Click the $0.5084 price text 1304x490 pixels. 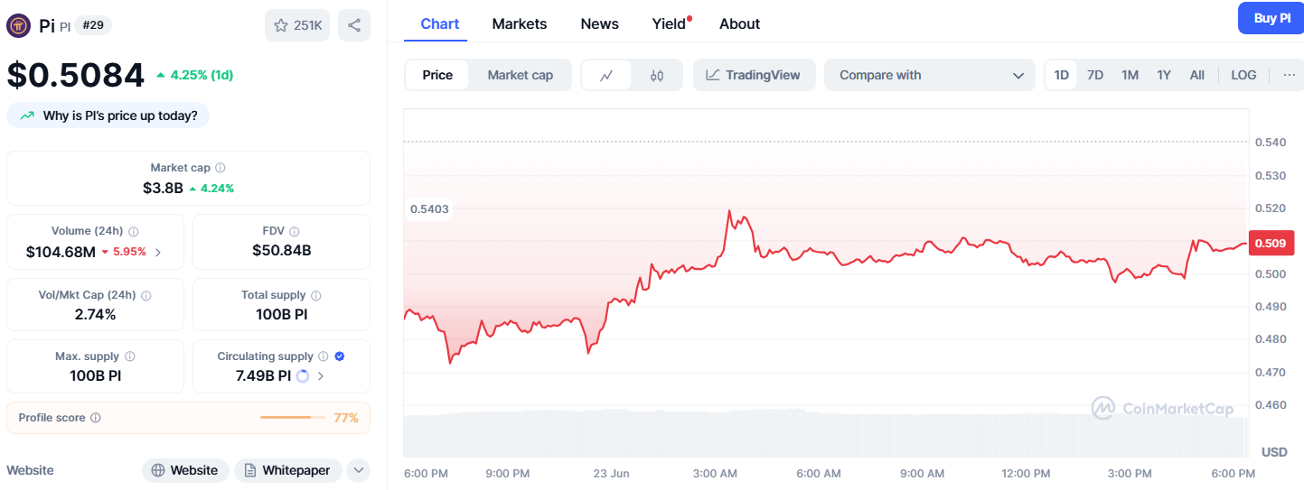(76, 75)
